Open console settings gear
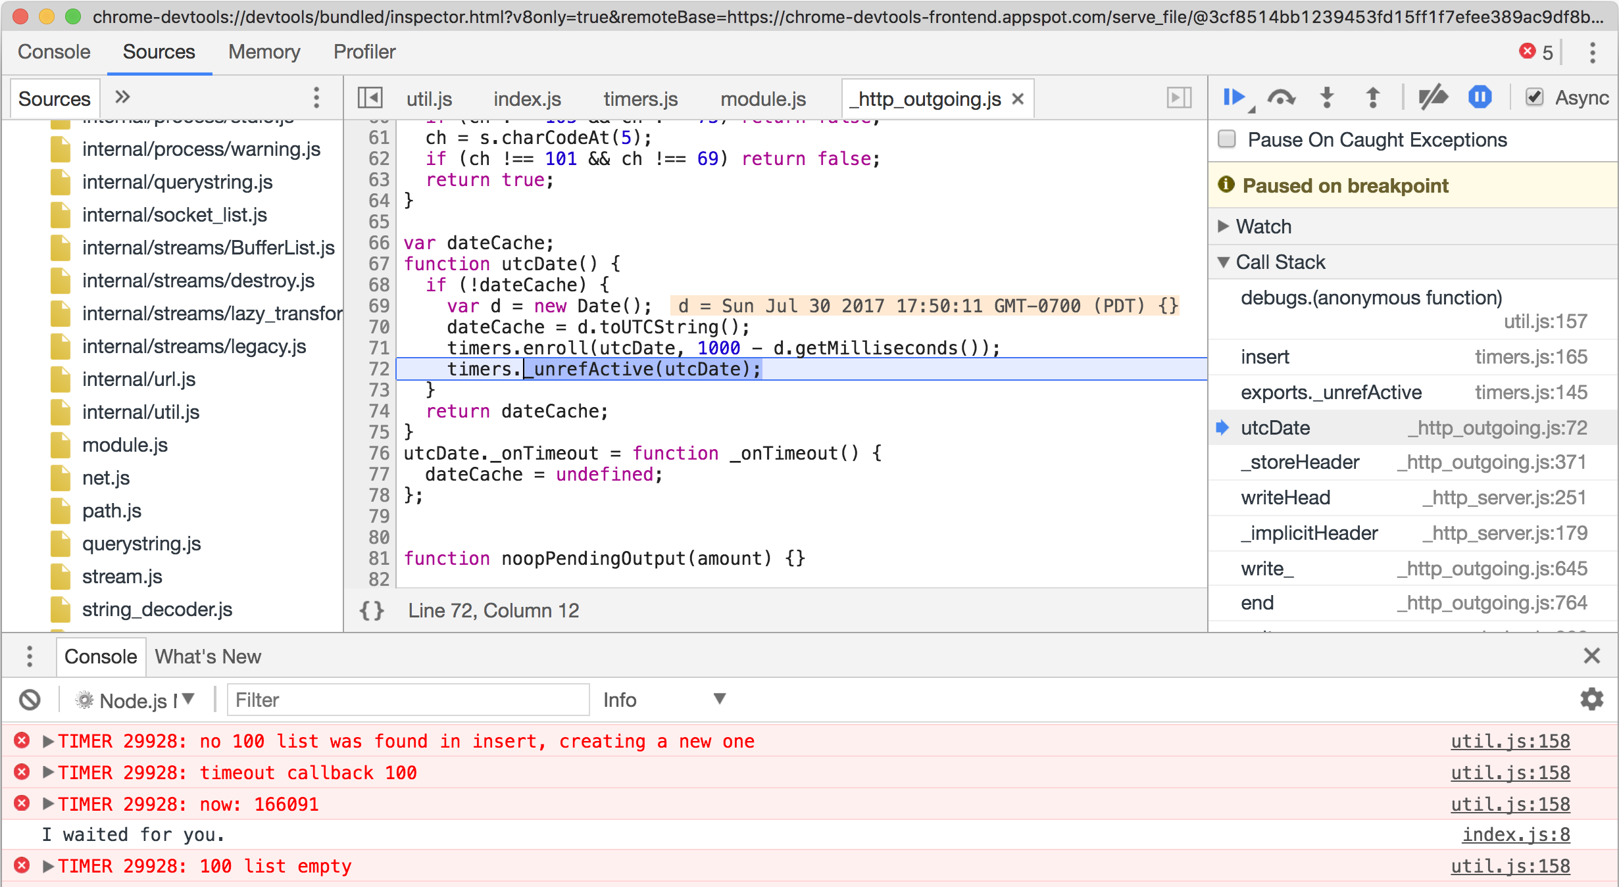Screen dimensions: 1619x887 pyautogui.click(x=1591, y=699)
